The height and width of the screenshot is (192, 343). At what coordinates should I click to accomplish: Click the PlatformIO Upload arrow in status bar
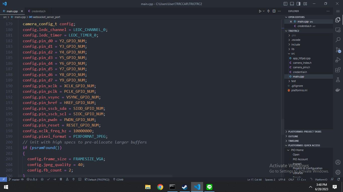[x=54, y=179]
